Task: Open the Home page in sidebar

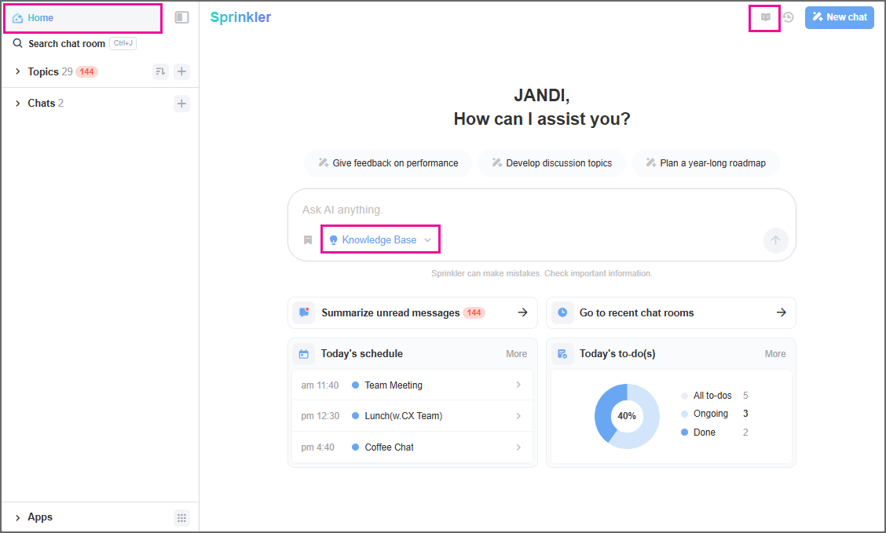Action: pos(83,18)
